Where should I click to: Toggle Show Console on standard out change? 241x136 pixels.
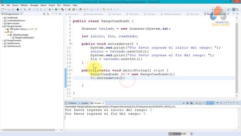pyautogui.click(x=208, y=103)
